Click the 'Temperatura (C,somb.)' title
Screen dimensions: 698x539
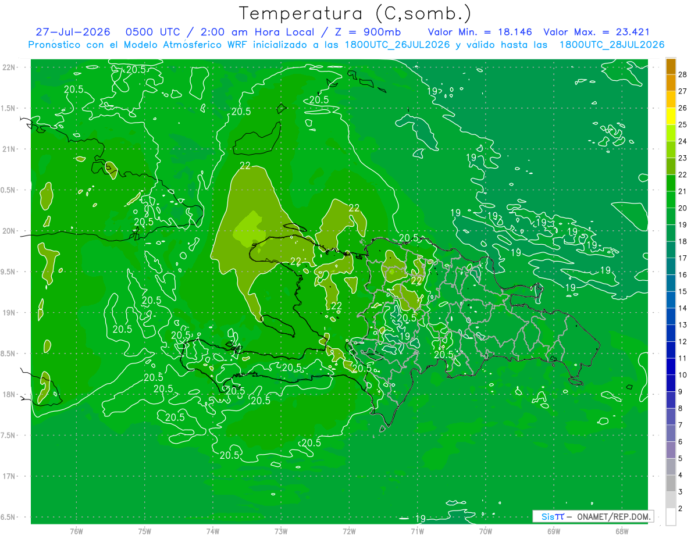(355, 13)
